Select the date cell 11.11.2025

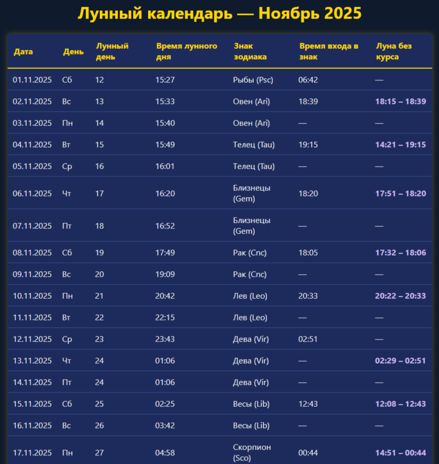point(32,317)
